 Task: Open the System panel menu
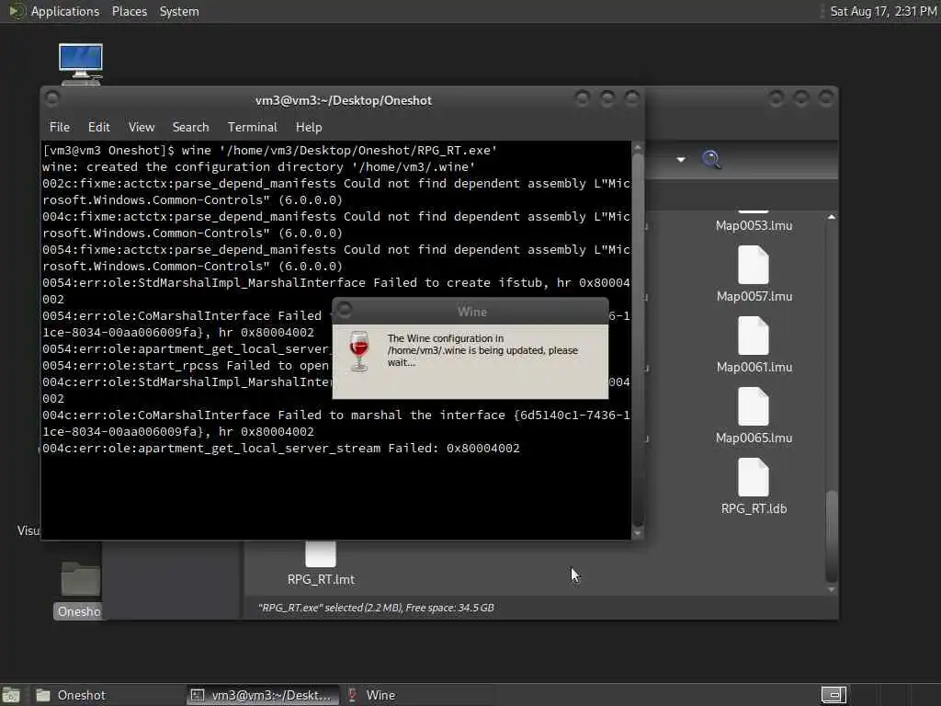click(179, 11)
